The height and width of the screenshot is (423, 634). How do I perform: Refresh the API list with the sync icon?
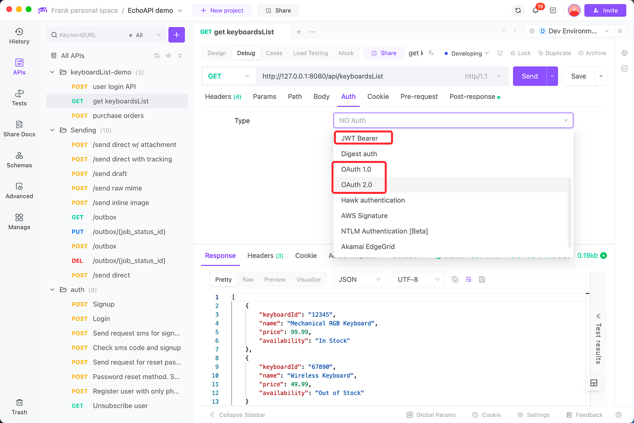157,55
